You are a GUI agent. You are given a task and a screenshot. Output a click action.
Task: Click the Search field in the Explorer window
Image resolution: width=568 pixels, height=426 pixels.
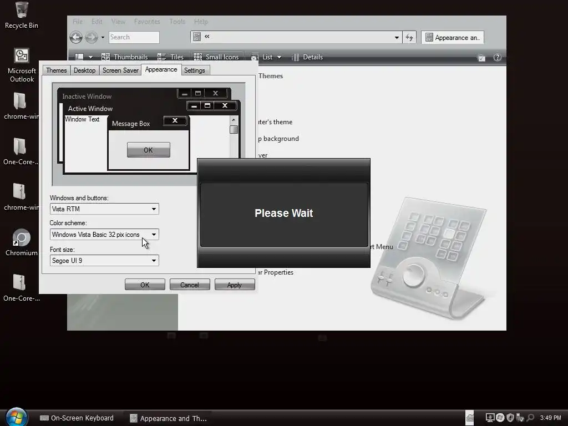point(134,37)
